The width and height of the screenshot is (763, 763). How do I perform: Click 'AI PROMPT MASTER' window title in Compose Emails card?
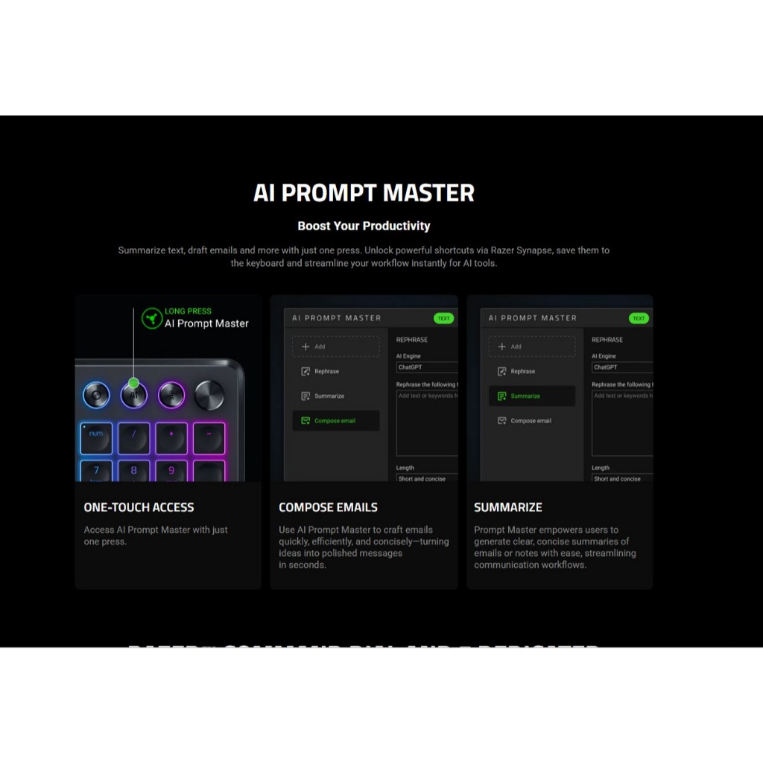(x=336, y=318)
